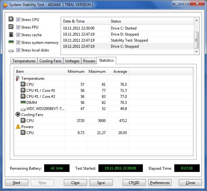This screenshot has width=207, height=191.
Task: Uncheck the Stress CPU checkbox
Action: [18, 20]
